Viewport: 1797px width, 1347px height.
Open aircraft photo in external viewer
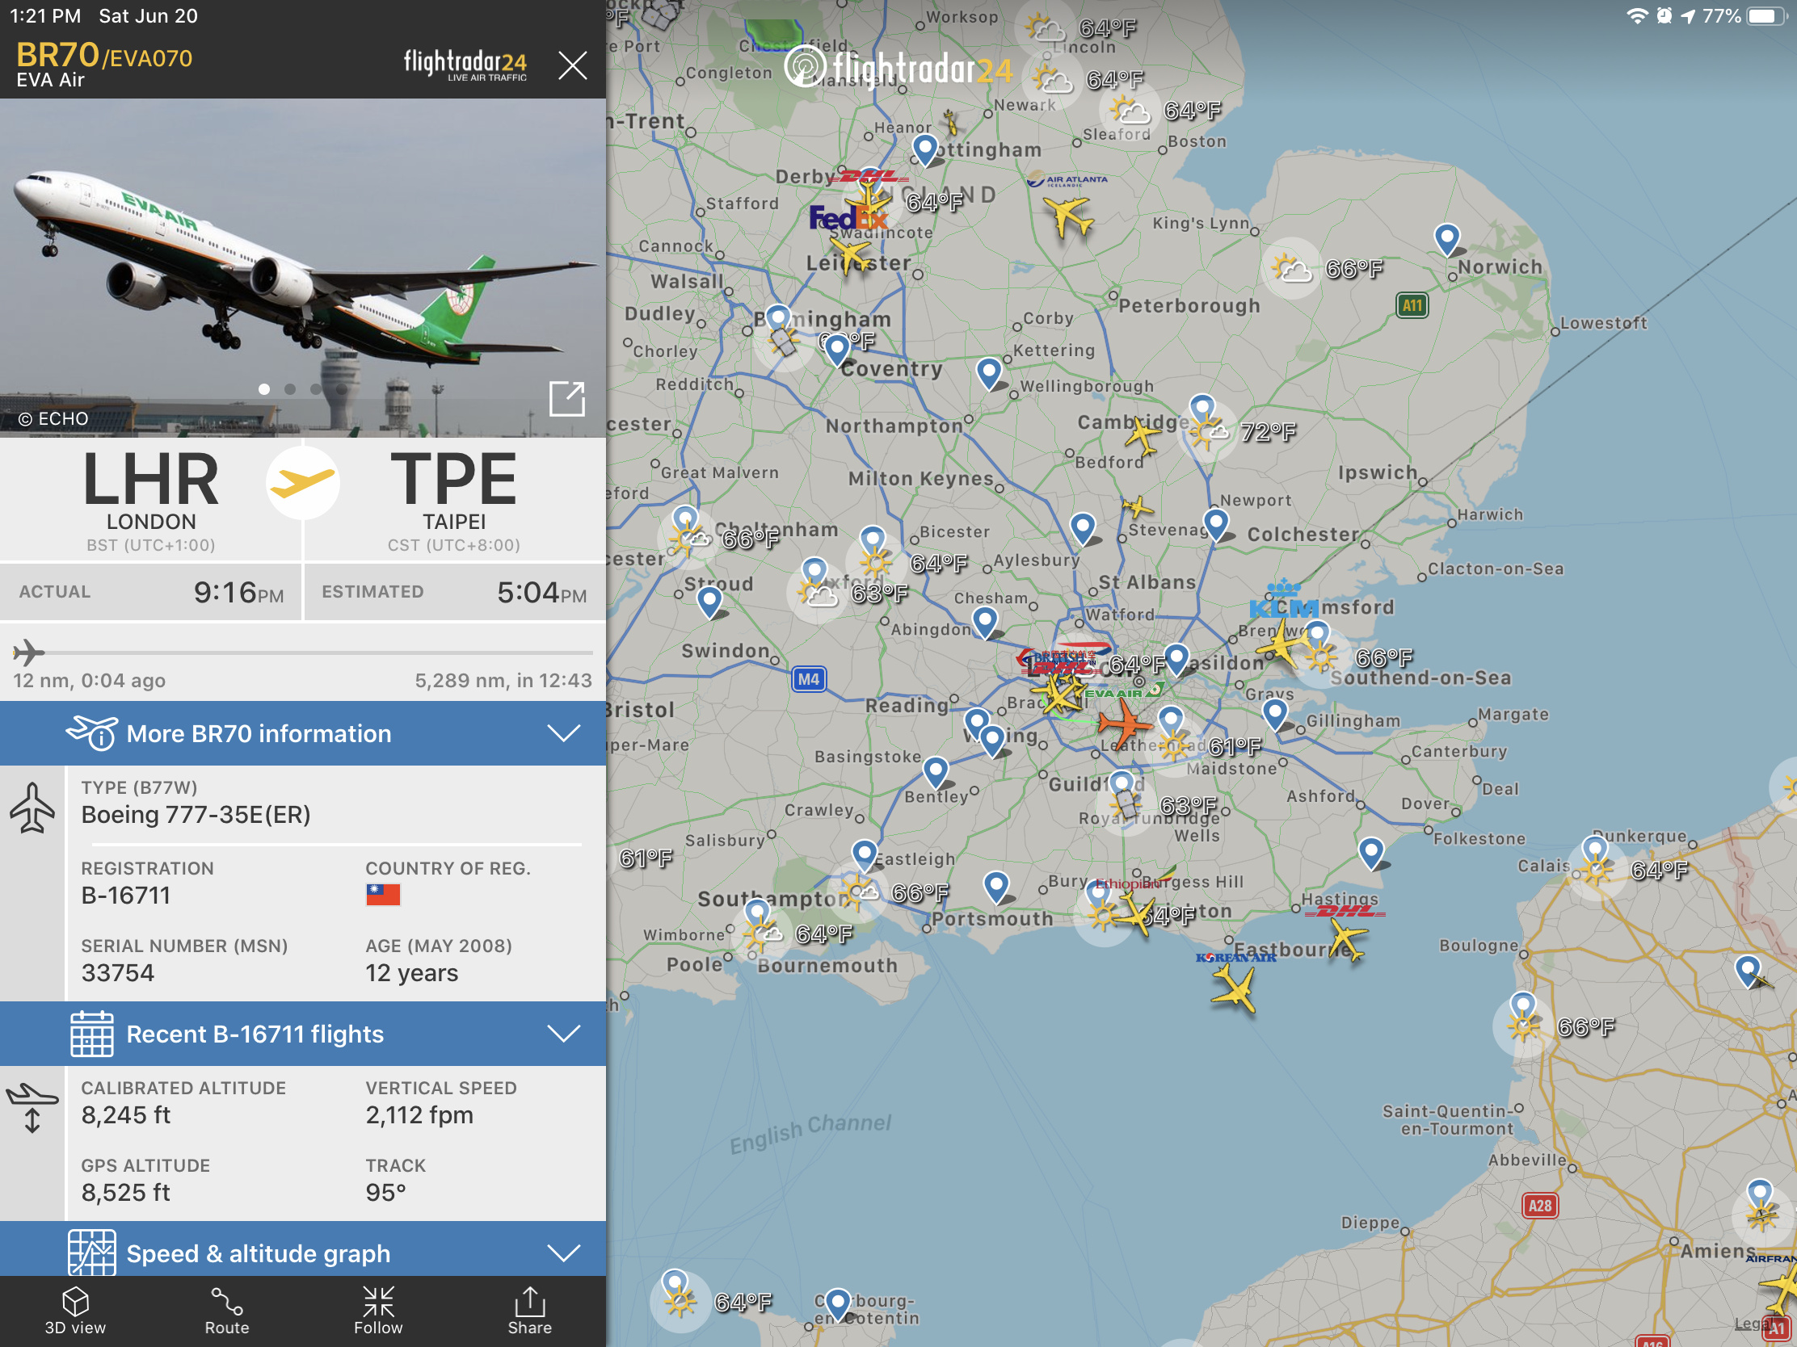pos(566,399)
